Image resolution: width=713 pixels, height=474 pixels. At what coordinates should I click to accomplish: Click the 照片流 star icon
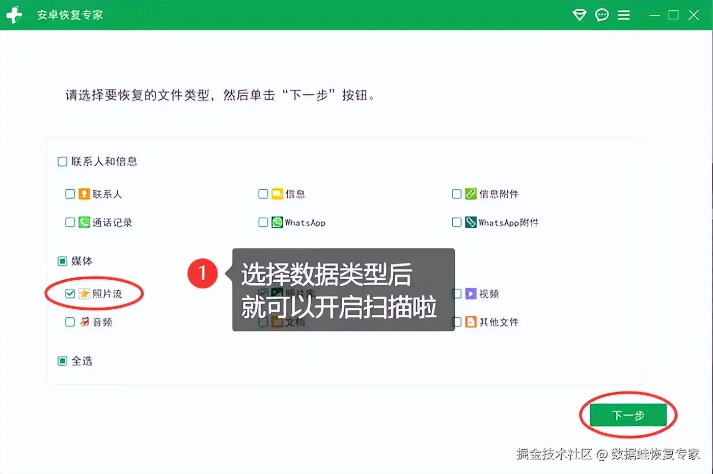tap(84, 293)
